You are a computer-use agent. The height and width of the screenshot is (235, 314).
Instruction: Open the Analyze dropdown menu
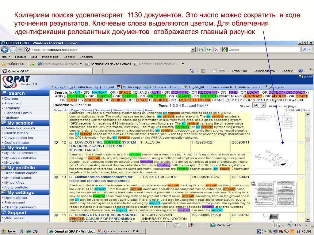click(274, 87)
